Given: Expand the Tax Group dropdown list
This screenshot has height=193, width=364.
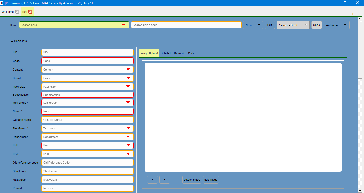Looking at the screenshot, I should [128, 128].
